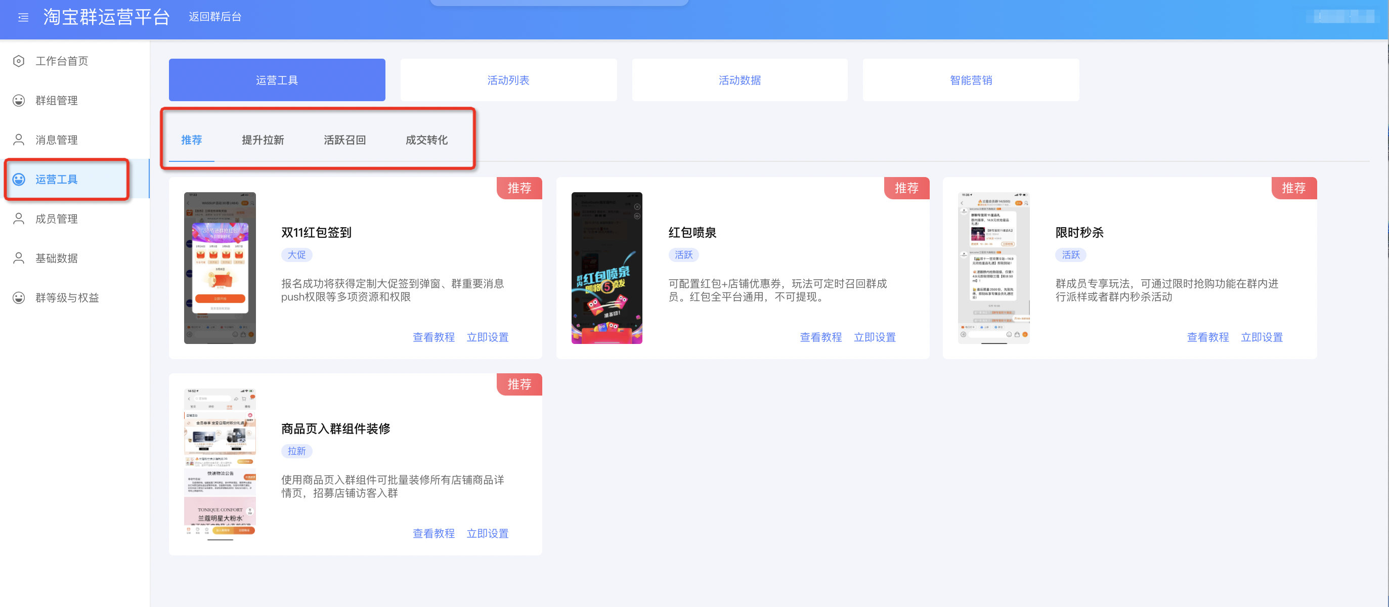
Task: Click the 拉新 tag on 商品页入群组件装修
Action: click(296, 451)
